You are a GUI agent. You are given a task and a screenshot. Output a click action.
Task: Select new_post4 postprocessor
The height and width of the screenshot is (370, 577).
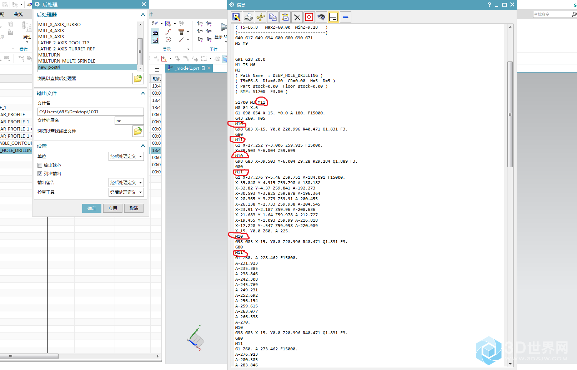point(87,67)
